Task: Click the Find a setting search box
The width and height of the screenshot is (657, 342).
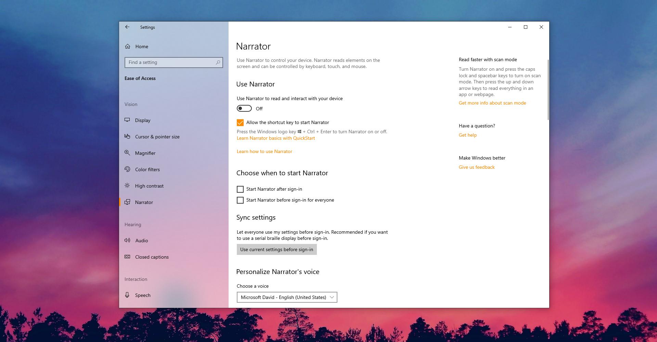Action: [x=173, y=63]
